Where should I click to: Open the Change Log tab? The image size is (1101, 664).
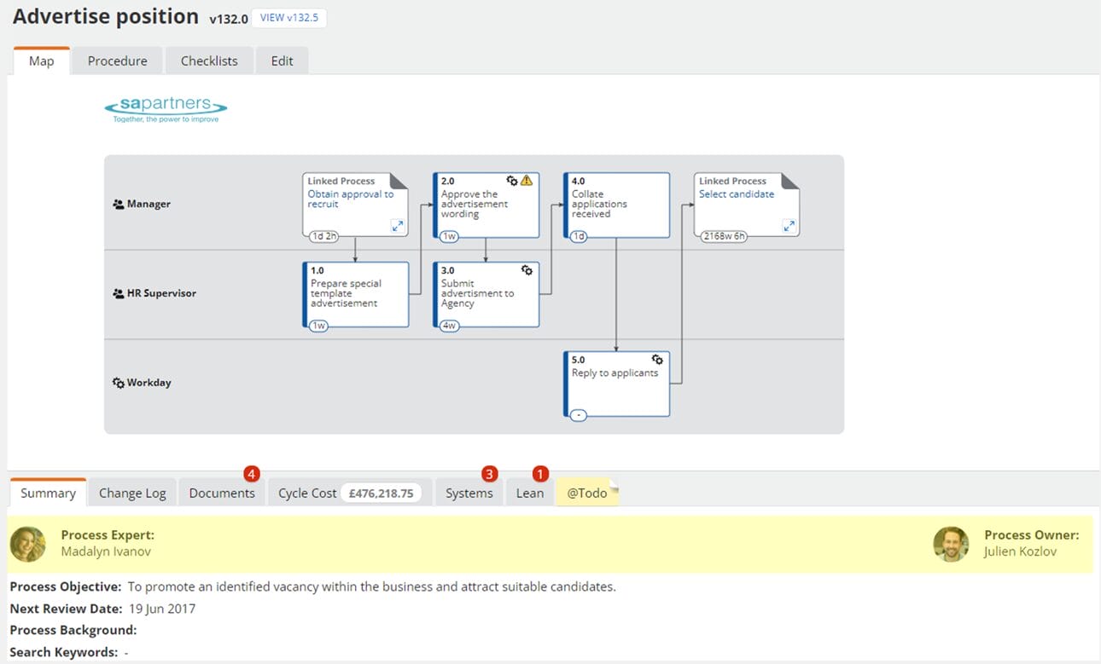click(132, 493)
